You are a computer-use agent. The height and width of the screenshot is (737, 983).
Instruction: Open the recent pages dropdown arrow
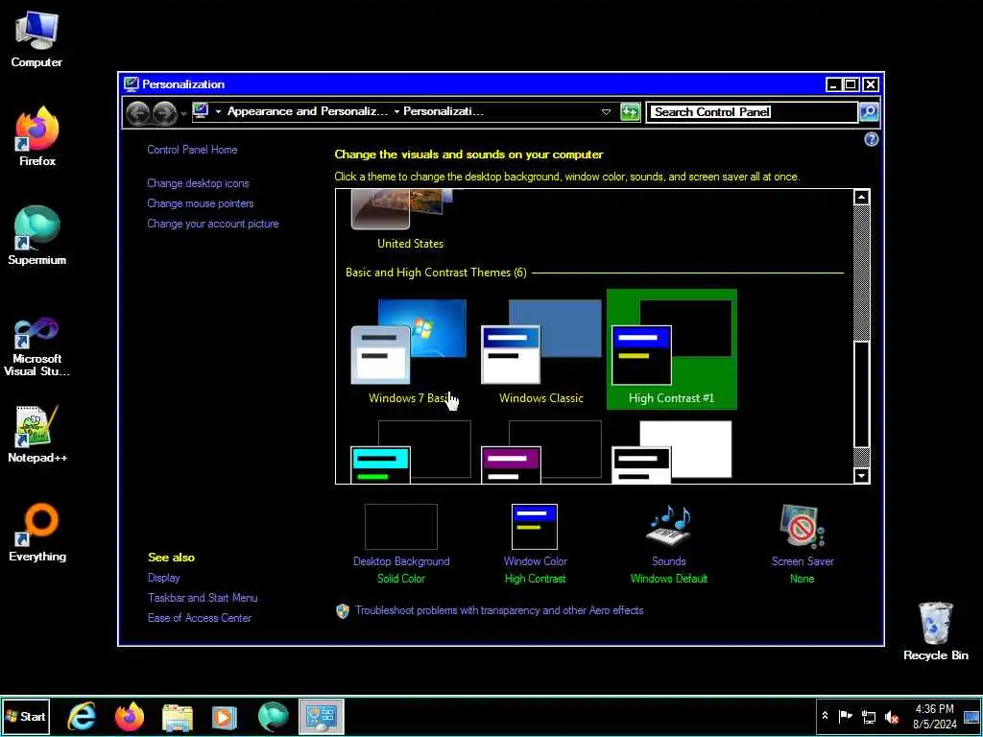pos(183,113)
